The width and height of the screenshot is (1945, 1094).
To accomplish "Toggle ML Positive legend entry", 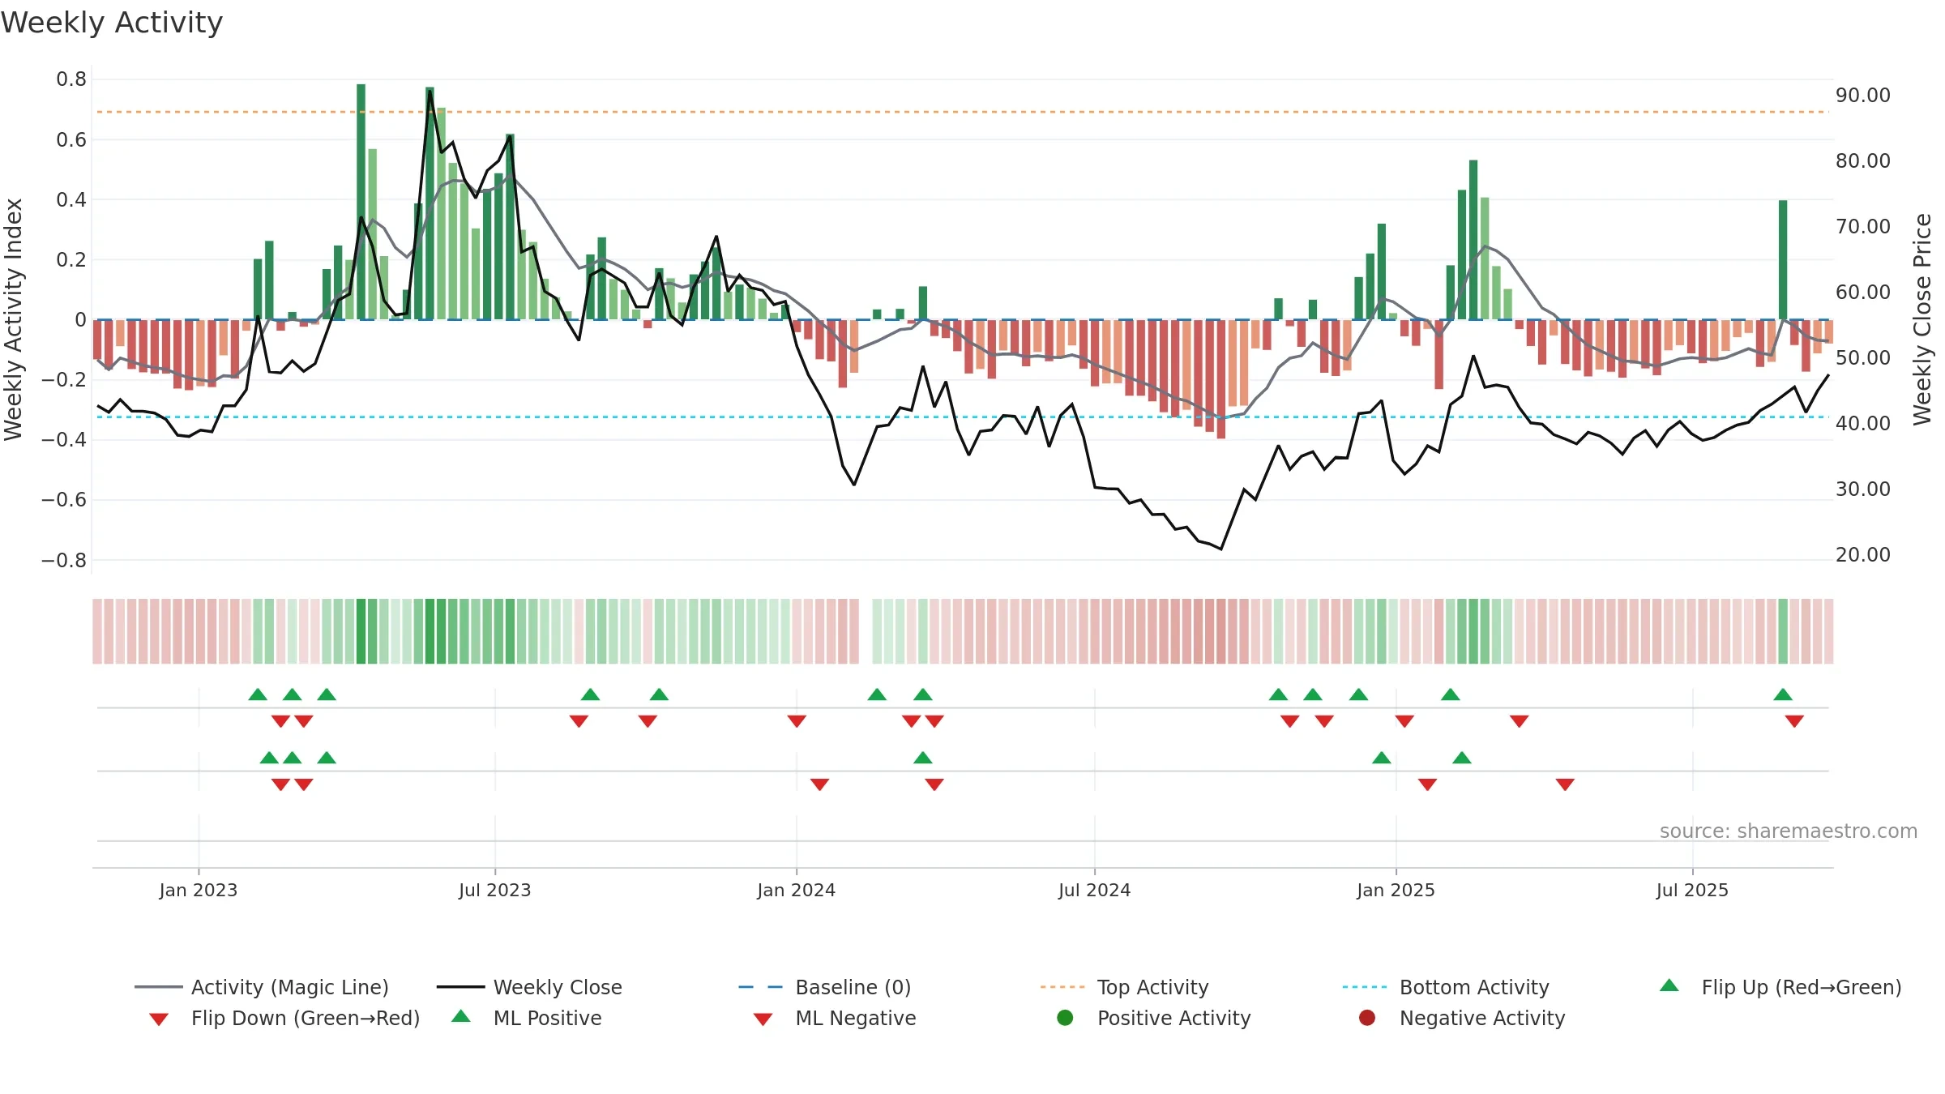I will [527, 1018].
